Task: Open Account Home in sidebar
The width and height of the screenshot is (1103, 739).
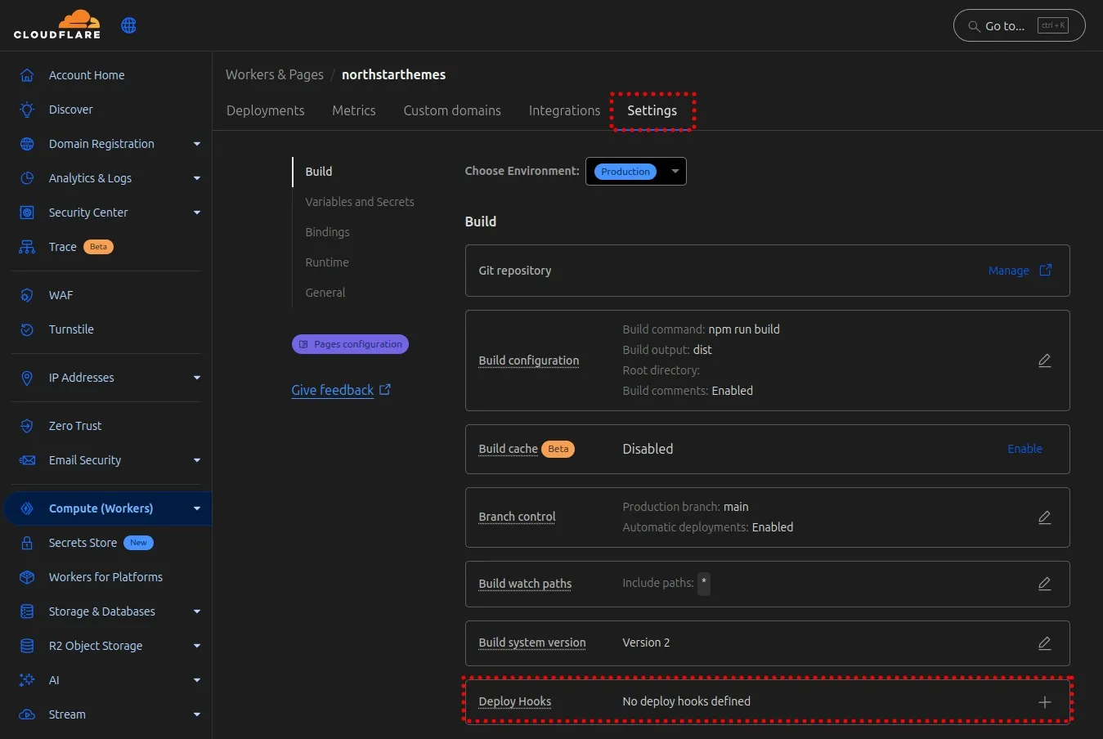Action: point(87,75)
